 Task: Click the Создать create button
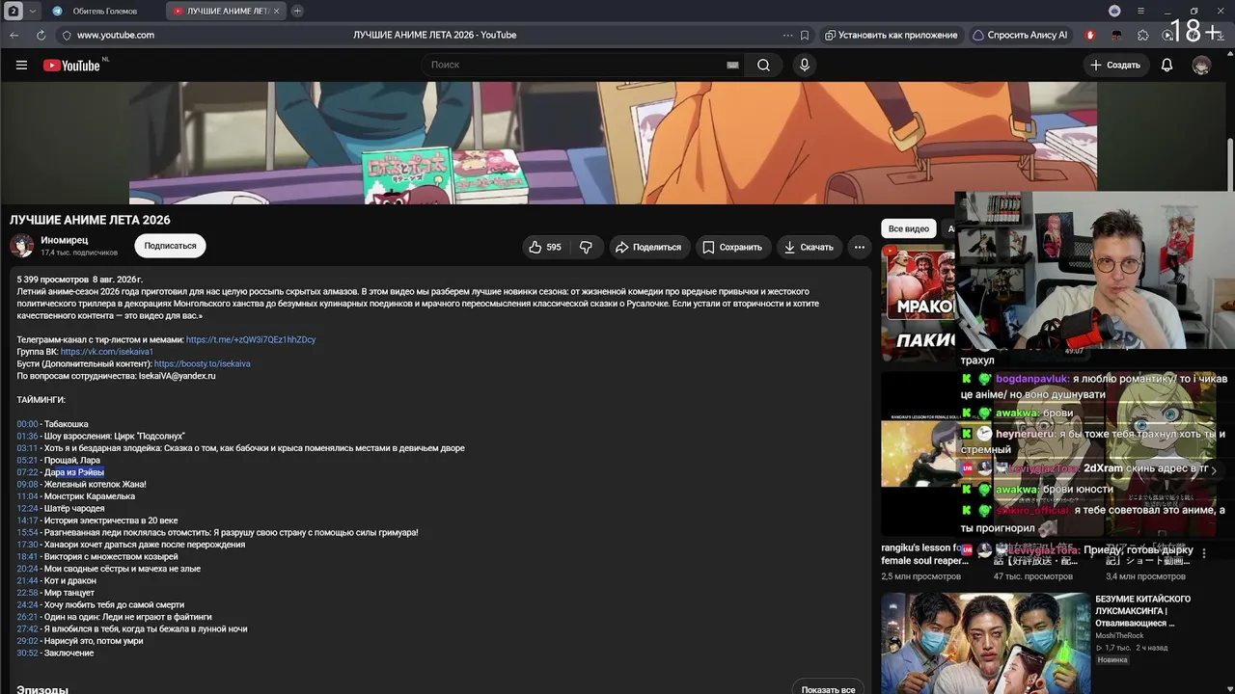tap(1115, 66)
